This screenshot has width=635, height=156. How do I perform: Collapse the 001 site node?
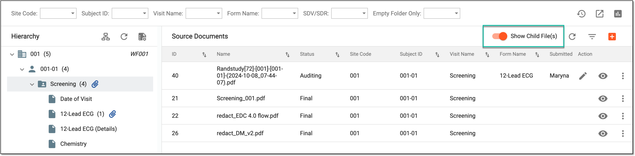coord(12,54)
